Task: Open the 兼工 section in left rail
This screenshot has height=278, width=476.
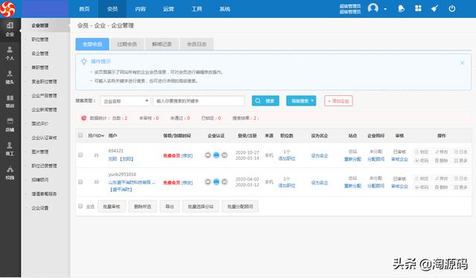Action: pos(10,149)
